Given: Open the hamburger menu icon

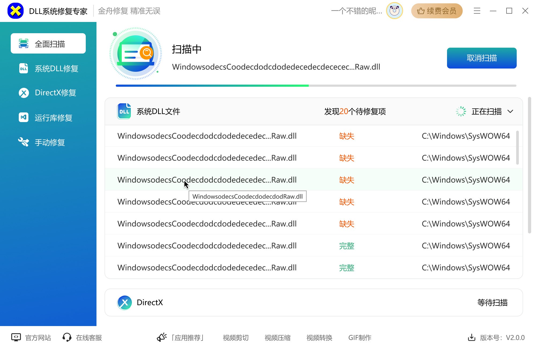Looking at the screenshot, I should (477, 11).
